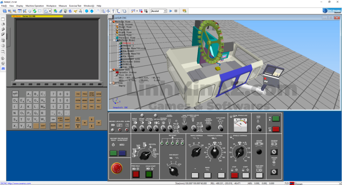Click the green CYCLE START button

[x=149, y=174]
